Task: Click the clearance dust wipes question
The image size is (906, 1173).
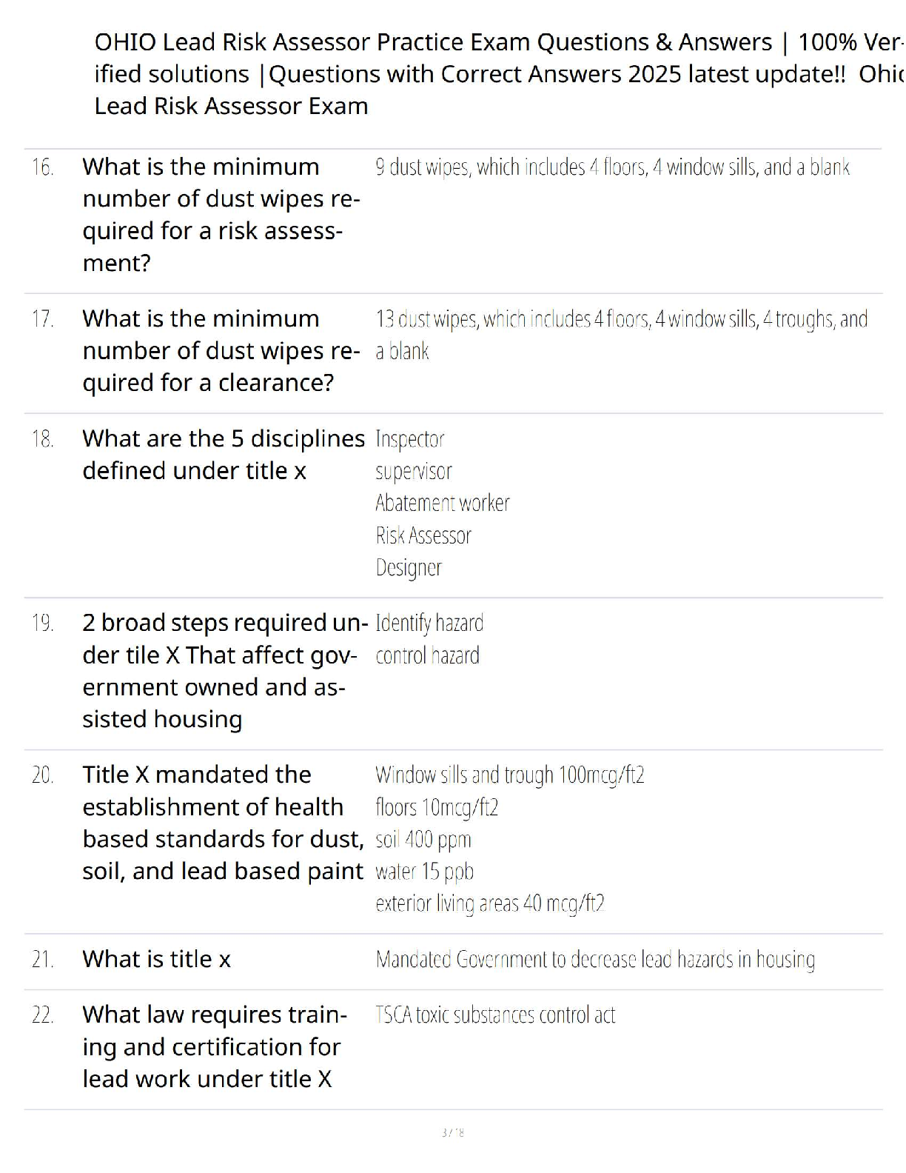Action: (221, 350)
